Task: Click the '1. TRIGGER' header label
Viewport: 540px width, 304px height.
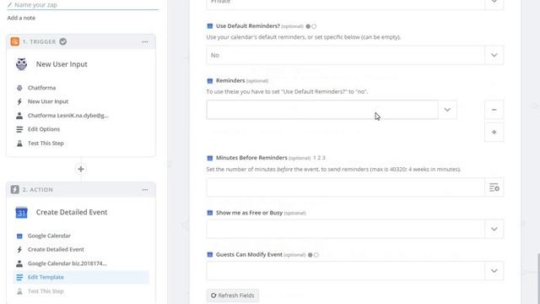Action: pos(40,41)
